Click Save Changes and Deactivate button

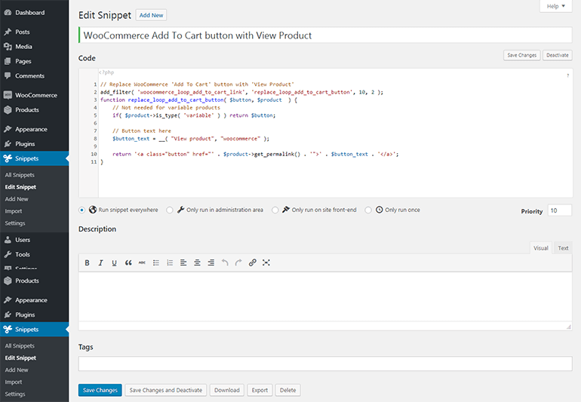166,390
